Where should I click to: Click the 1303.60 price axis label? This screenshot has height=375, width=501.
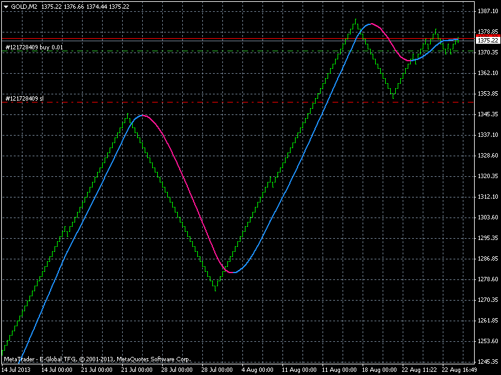pyautogui.click(x=488, y=217)
